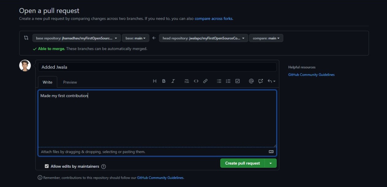Click the title field containing Added Jwala
The height and width of the screenshot is (187, 387).
157,67
